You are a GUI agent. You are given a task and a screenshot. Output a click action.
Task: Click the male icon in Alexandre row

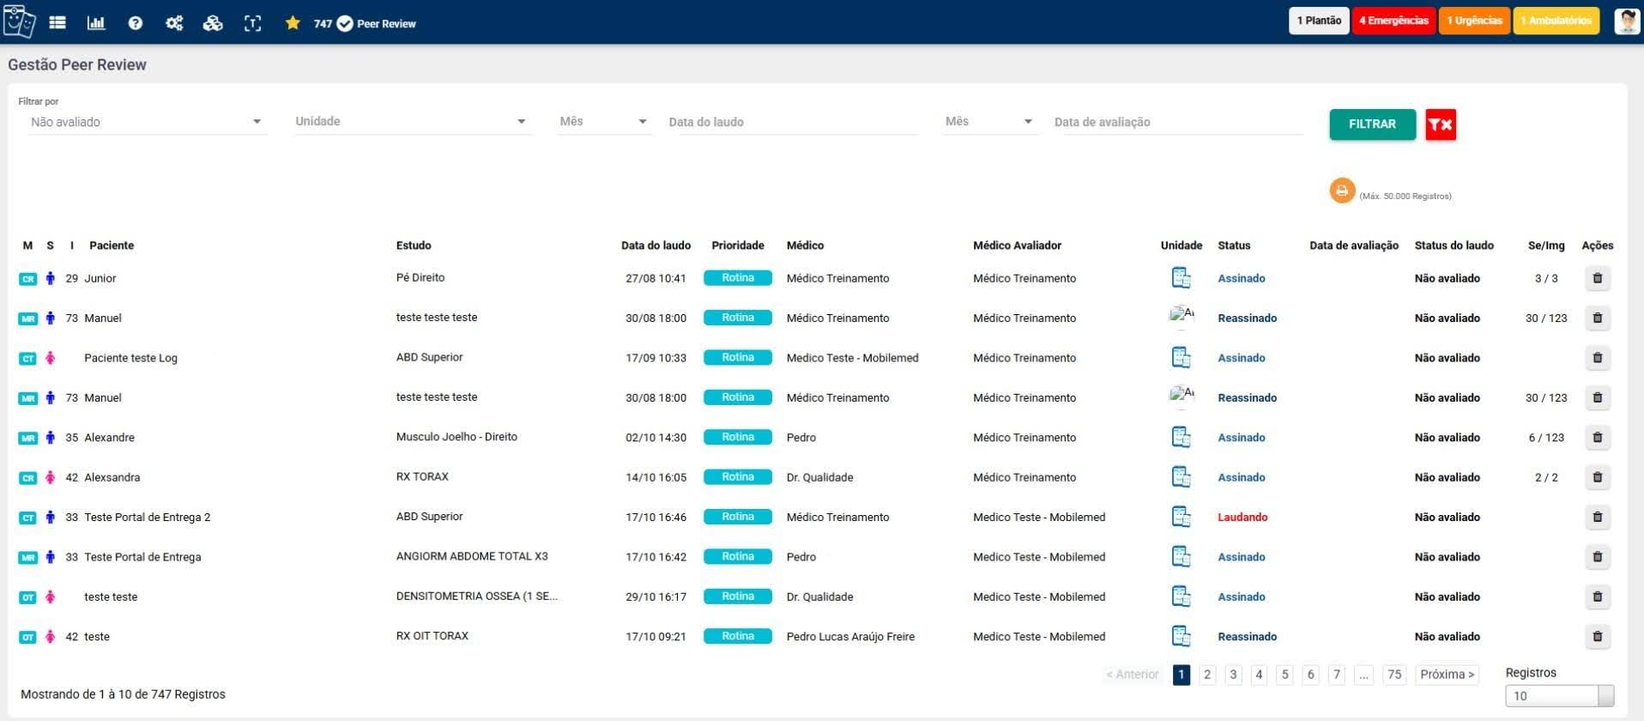click(51, 438)
